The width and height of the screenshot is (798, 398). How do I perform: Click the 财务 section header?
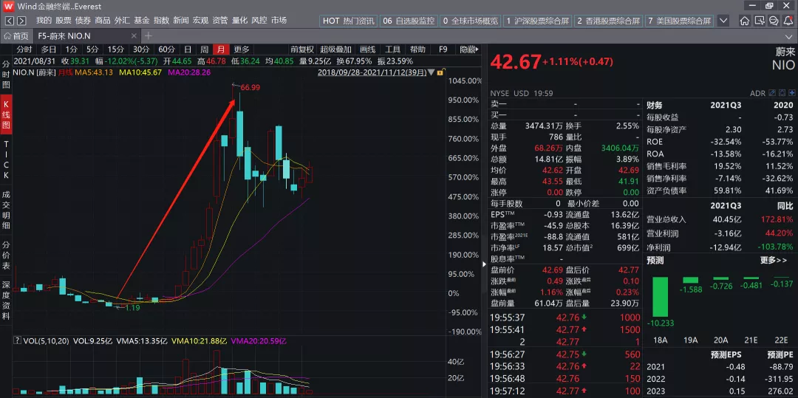tap(655, 106)
